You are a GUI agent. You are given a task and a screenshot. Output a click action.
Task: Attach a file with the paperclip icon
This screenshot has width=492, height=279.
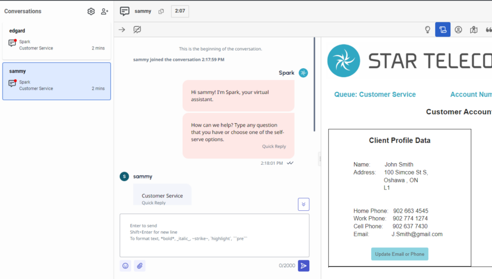click(139, 266)
